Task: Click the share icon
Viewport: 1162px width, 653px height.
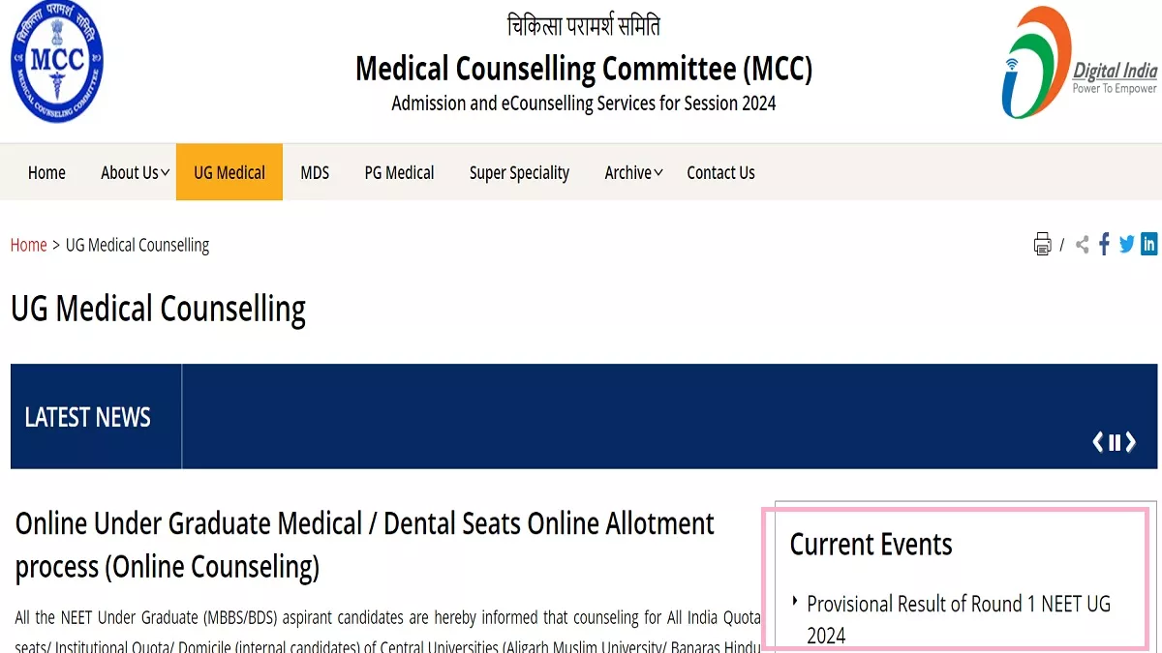Action: pos(1082,245)
